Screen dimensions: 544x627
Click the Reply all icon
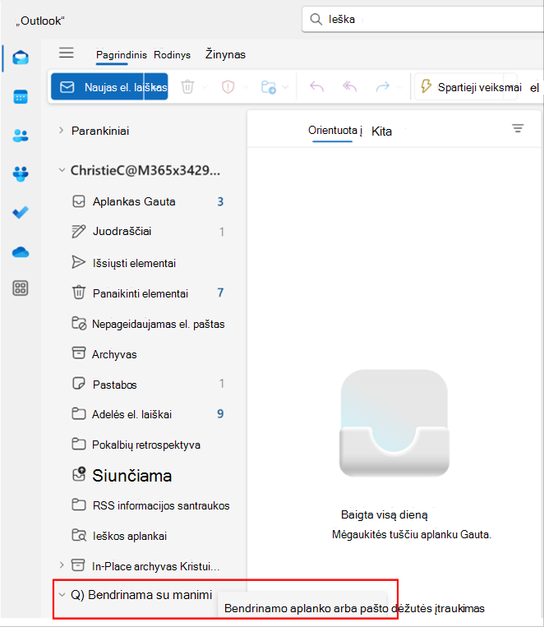[349, 87]
